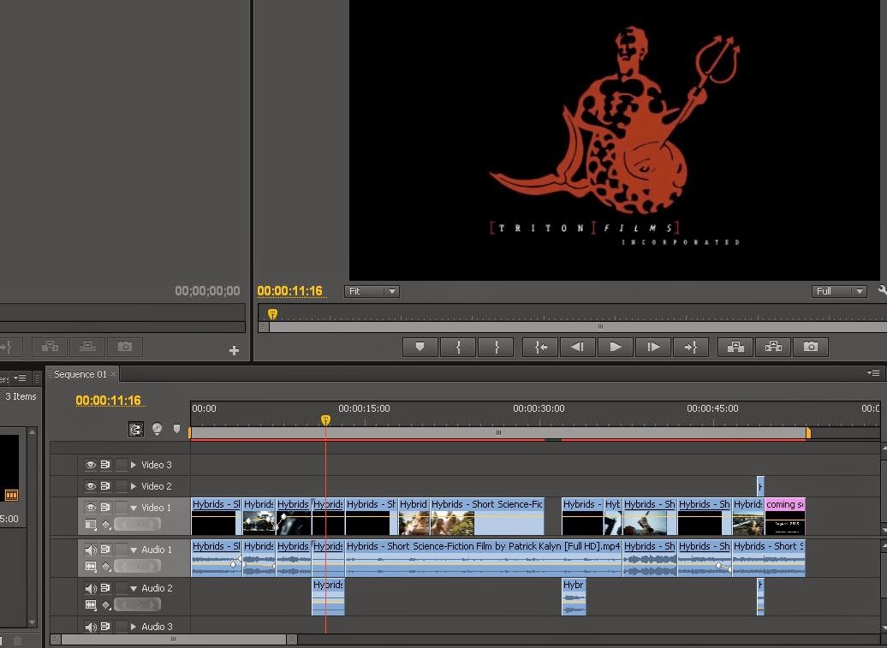Click Program monitor playhead marker
Viewport: 887px width, 648px height.
[272, 314]
